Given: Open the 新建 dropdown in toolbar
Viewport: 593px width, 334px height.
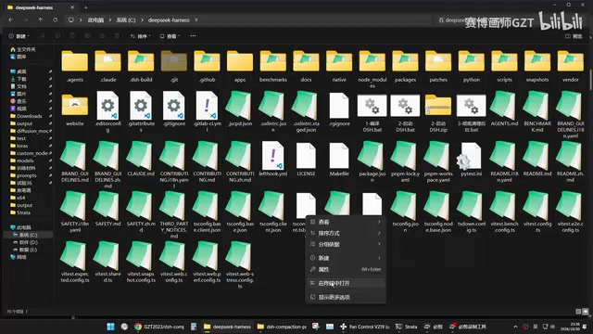Looking at the screenshot, I should (19, 36).
